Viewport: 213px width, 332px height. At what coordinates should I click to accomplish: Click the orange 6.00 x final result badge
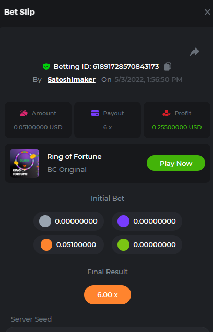pyautogui.click(x=108, y=295)
